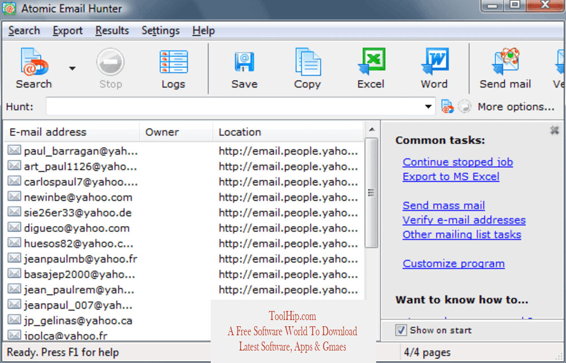Select the jean_paulrem@yah... email row

coord(184,290)
